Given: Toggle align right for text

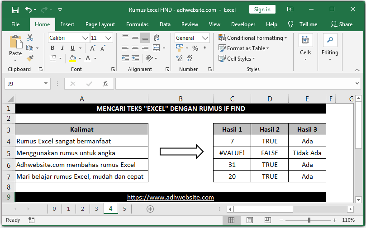Looking at the screenshot, I should pyautogui.click(x=145, y=48).
